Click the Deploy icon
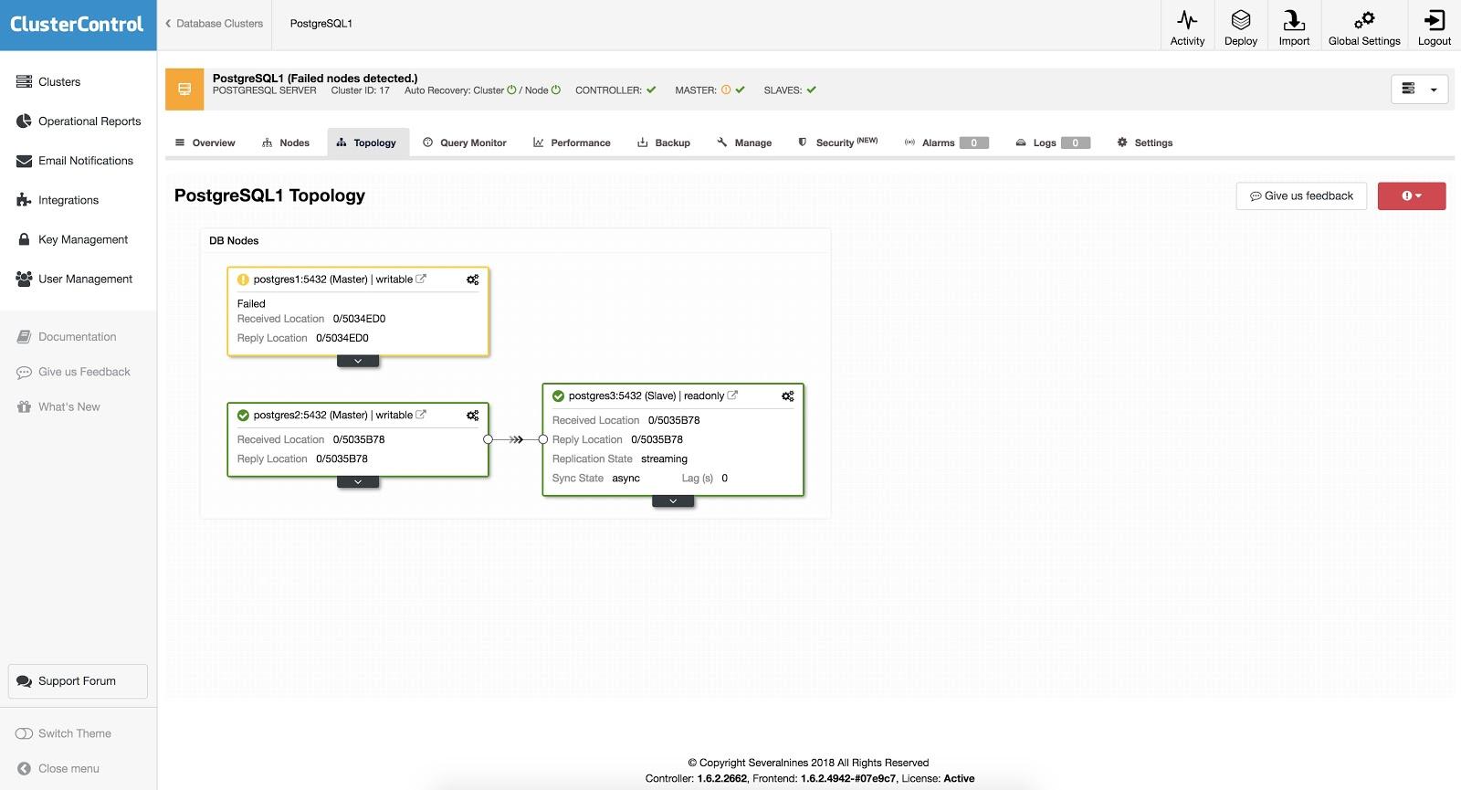The image size is (1461, 790). [x=1241, y=20]
